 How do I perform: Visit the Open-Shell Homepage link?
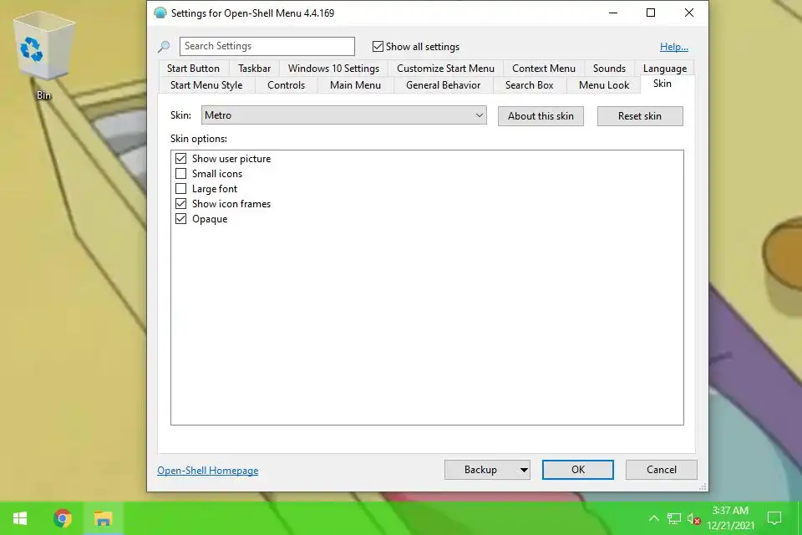point(208,471)
